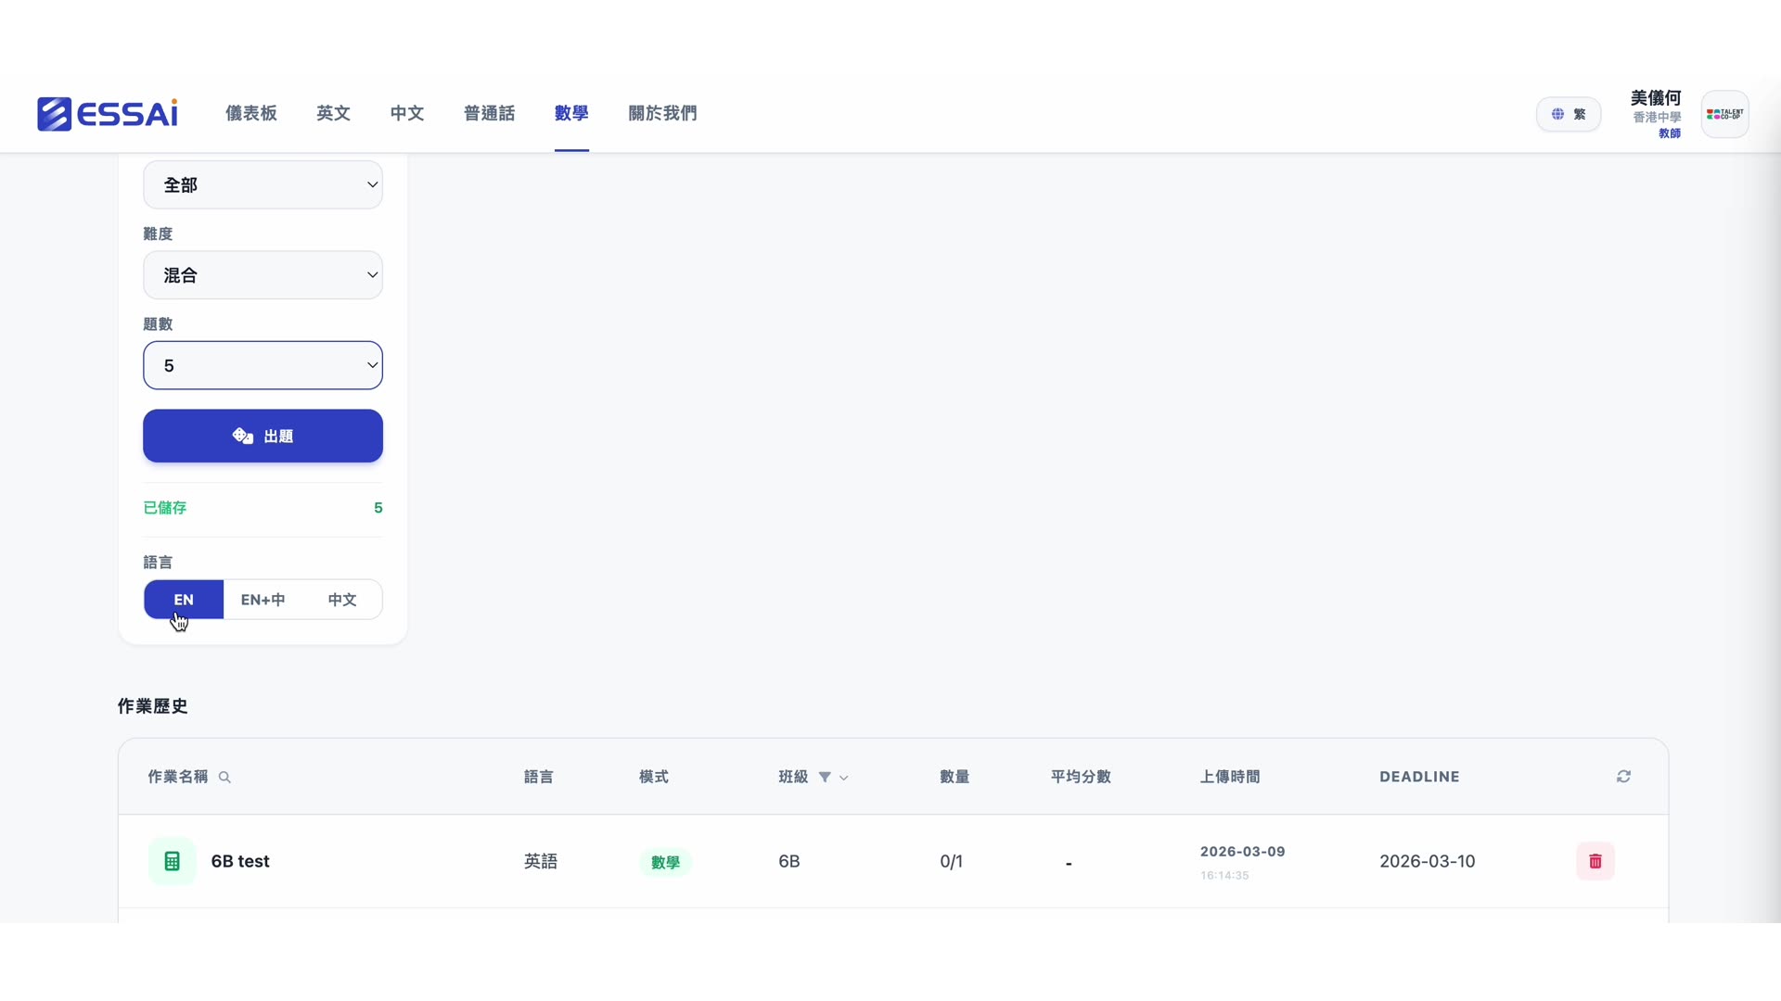Open the 全部 topic dropdown
The width and height of the screenshot is (1781, 1001).
point(263,184)
